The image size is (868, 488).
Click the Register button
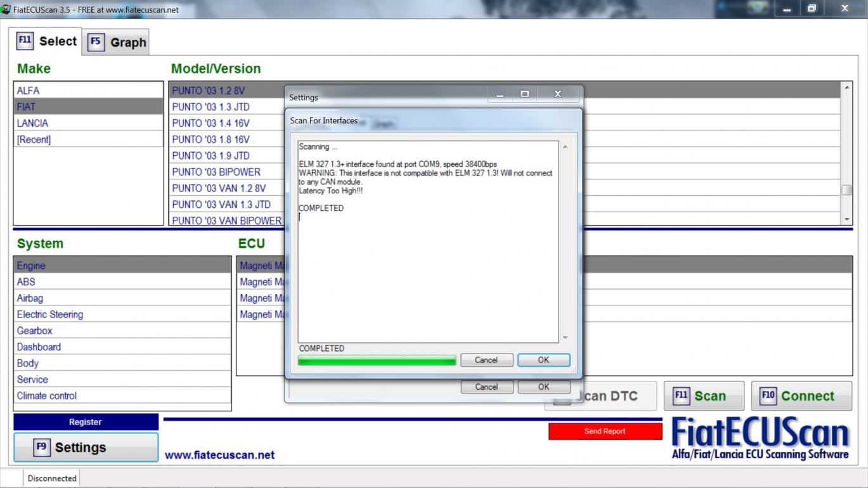tap(86, 422)
